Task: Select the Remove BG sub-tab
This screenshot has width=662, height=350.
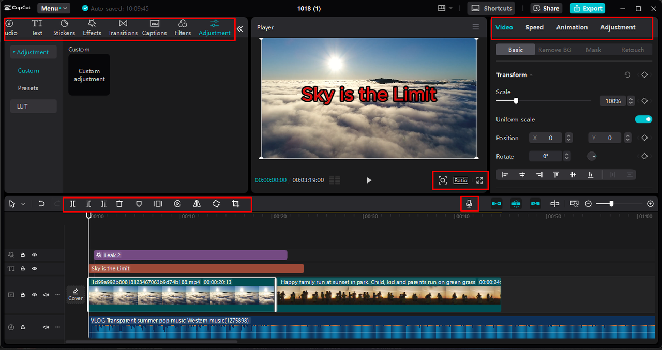Action: pyautogui.click(x=554, y=50)
